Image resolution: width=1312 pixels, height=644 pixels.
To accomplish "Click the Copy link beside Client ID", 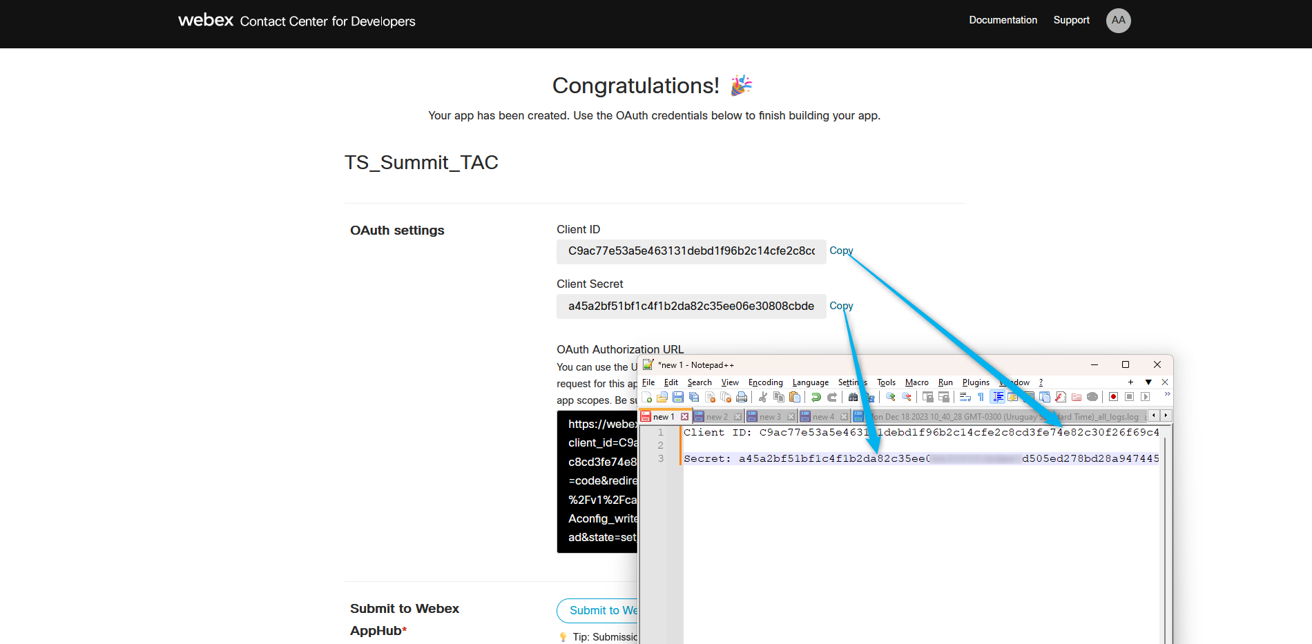I will pyautogui.click(x=841, y=251).
